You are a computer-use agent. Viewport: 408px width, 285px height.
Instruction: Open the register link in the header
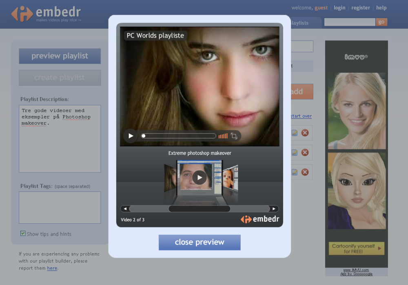click(361, 8)
